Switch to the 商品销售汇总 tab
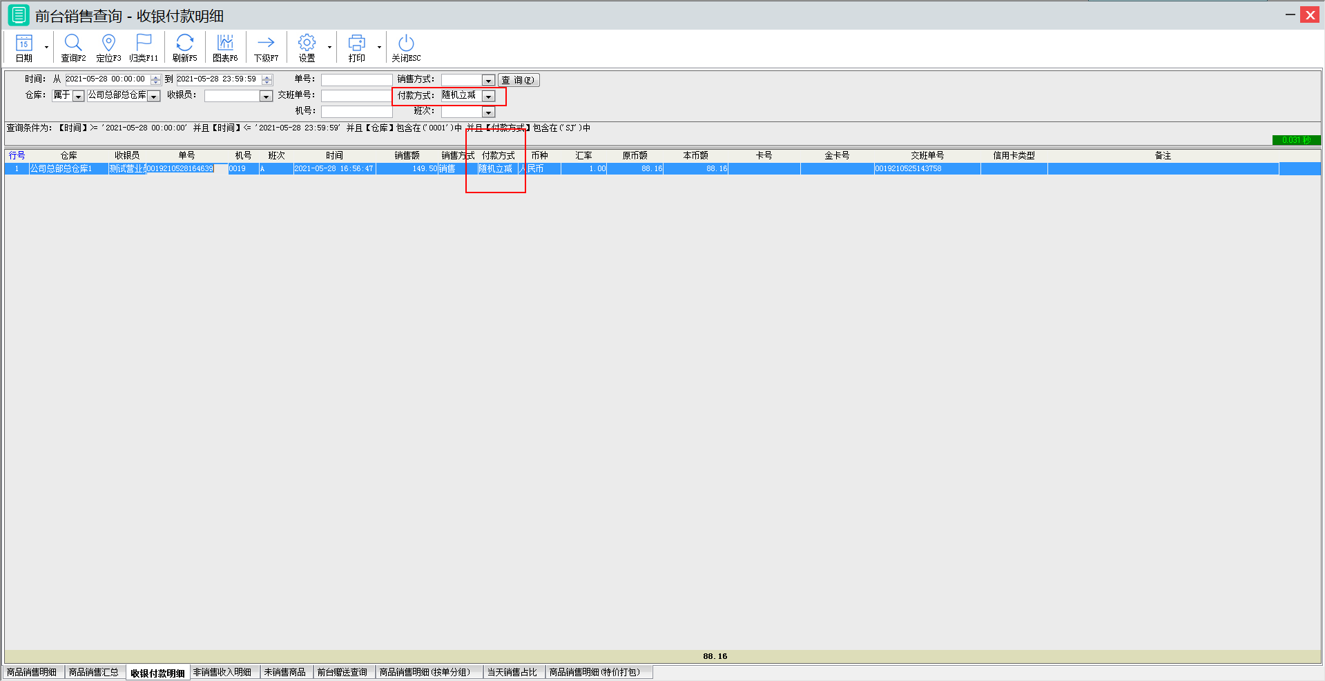The height and width of the screenshot is (681, 1325). (94, 672)
